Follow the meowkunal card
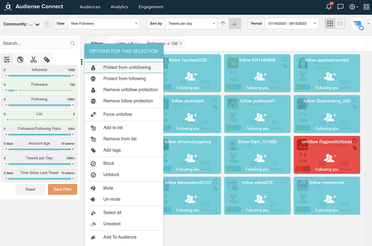Image resolution: width=372 pixels, height=246 pixels. click(x=327, y=195)
